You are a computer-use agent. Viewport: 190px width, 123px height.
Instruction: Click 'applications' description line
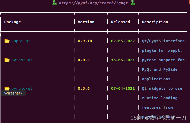click(156, 79)
